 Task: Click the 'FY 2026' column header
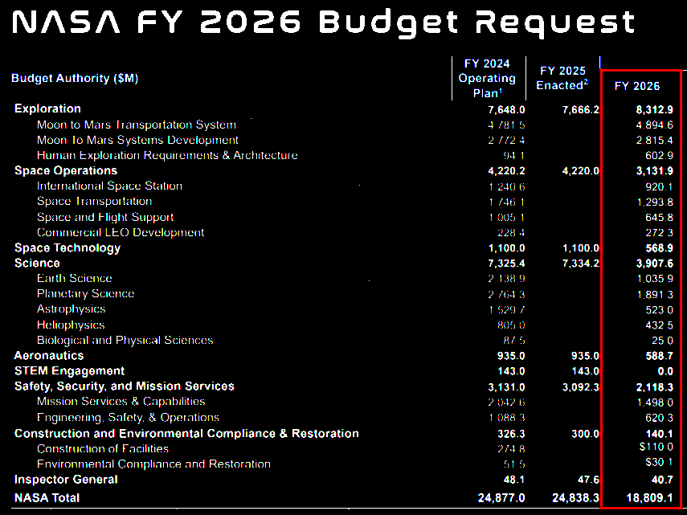pyautogui.click(x=637, y=86)
